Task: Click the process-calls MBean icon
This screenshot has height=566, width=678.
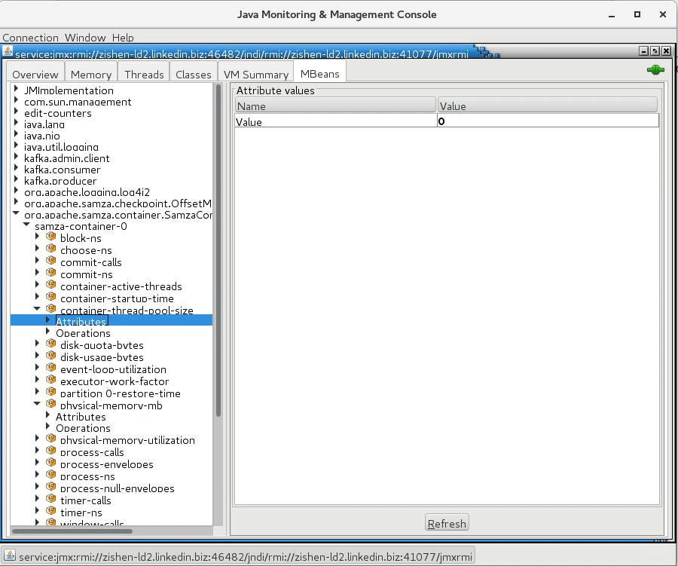Action: tap(51, 451)
